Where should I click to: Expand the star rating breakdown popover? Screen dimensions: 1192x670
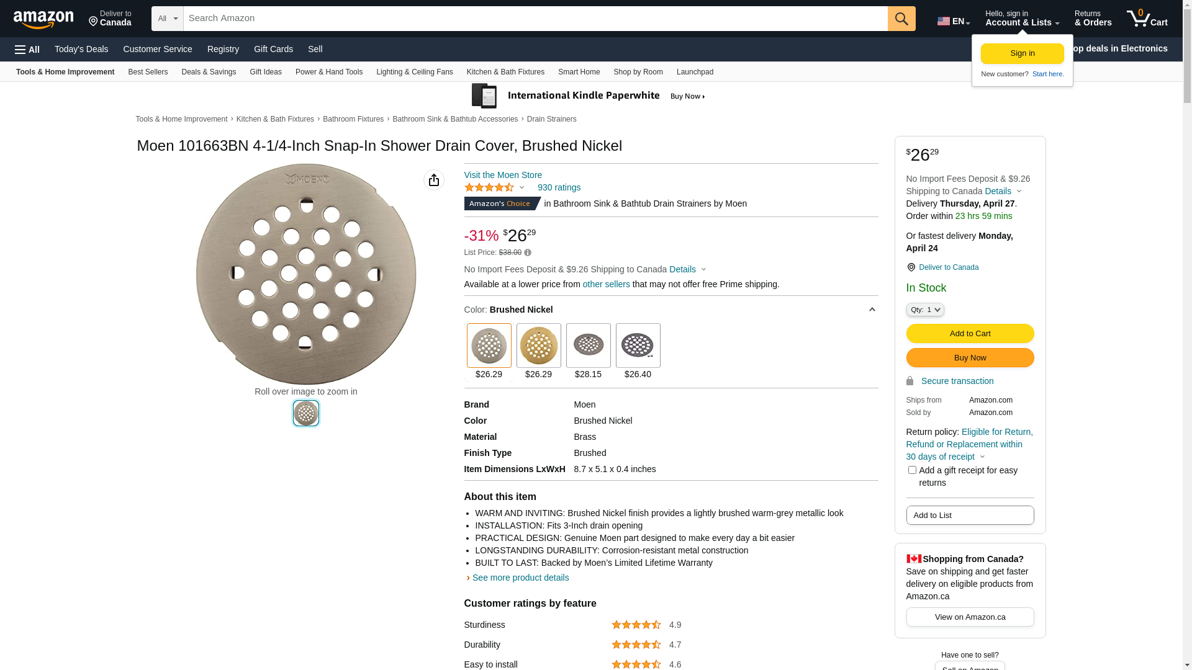click(521, 187)
